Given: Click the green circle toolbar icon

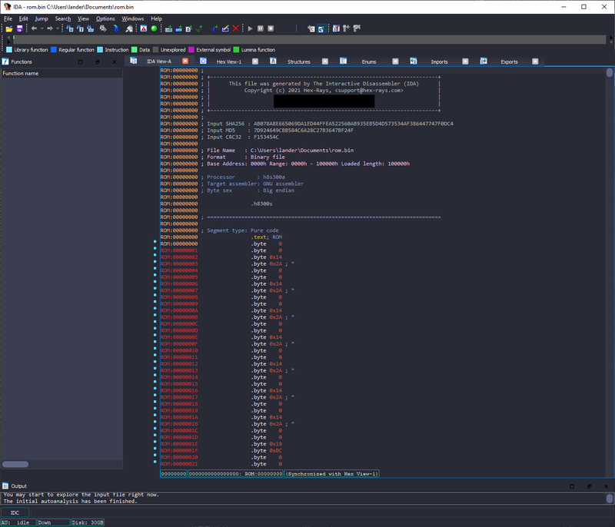Looking at the screenshot, I should pyautogui.click(x=154, y=28).
